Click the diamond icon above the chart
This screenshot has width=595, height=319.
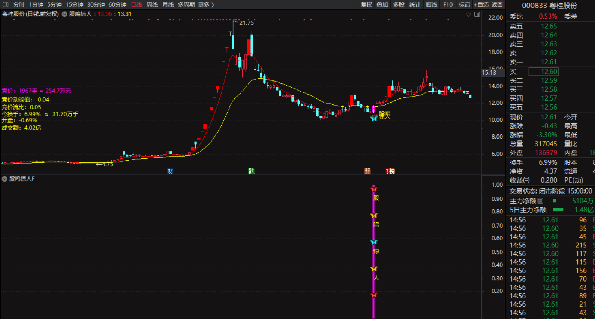click(468, 14)
